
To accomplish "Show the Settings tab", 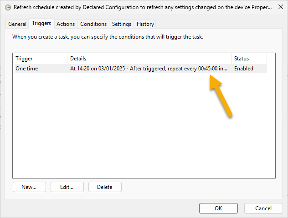I will 122,24.
